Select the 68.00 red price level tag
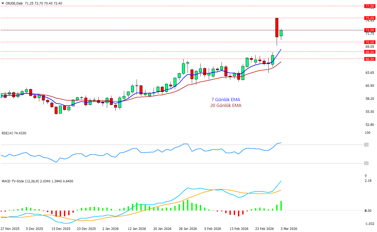Screen dimensions: 377x232 tap(370, 52)
